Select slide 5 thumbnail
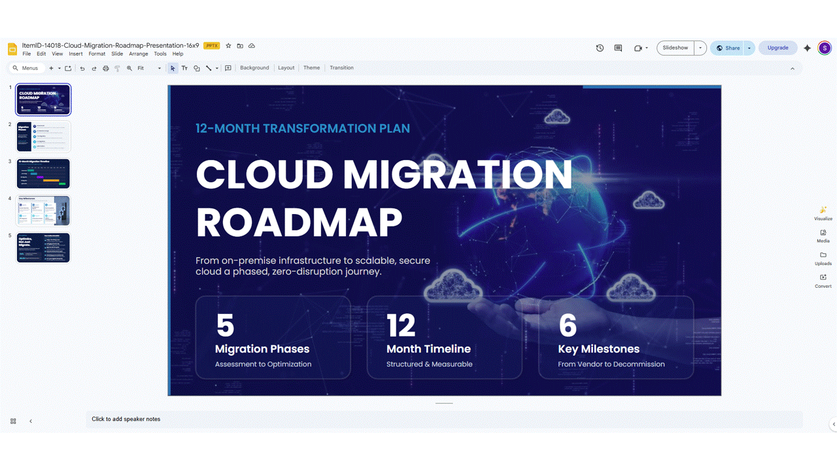The height and width of the screenshot is (470, 837). tap(43, 248)
